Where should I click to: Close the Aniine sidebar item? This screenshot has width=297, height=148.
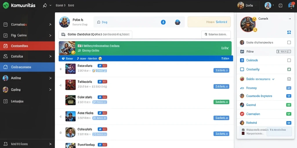tap(50, 78)
